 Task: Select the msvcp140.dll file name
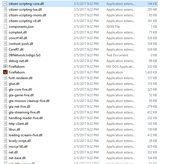pyautogui.click(x=18, y=147)
